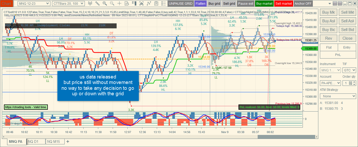Click the PnL display button
This screenshot has height=147, width=358.
(x=338, y=55)
